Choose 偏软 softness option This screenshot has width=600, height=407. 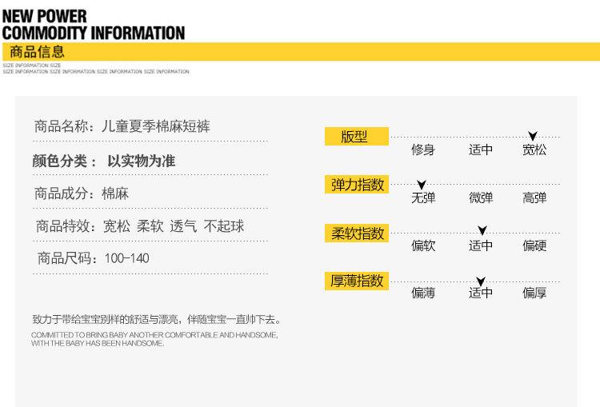pyautogui.click(x=423, y=245)
